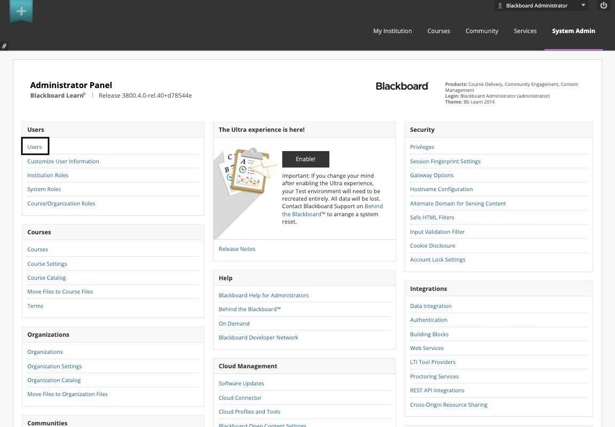Open Cloud Connector settings
Screen dimensions: 615x427
pos(240,398)
